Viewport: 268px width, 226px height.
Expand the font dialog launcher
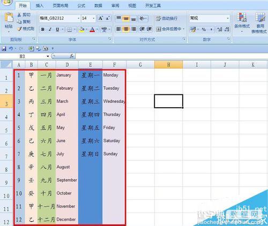point(110,39)
